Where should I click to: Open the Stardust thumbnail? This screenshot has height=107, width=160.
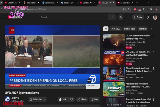(x=114, y=102)
